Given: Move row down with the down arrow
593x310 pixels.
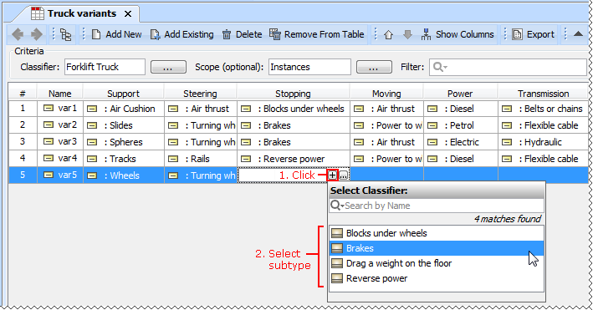Looking at the screenshot, I should [x=407, y=35].
